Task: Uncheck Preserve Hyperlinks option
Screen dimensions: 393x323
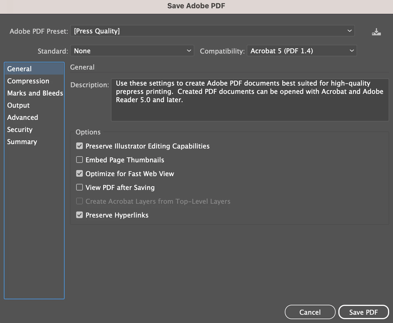Action: 79,215
